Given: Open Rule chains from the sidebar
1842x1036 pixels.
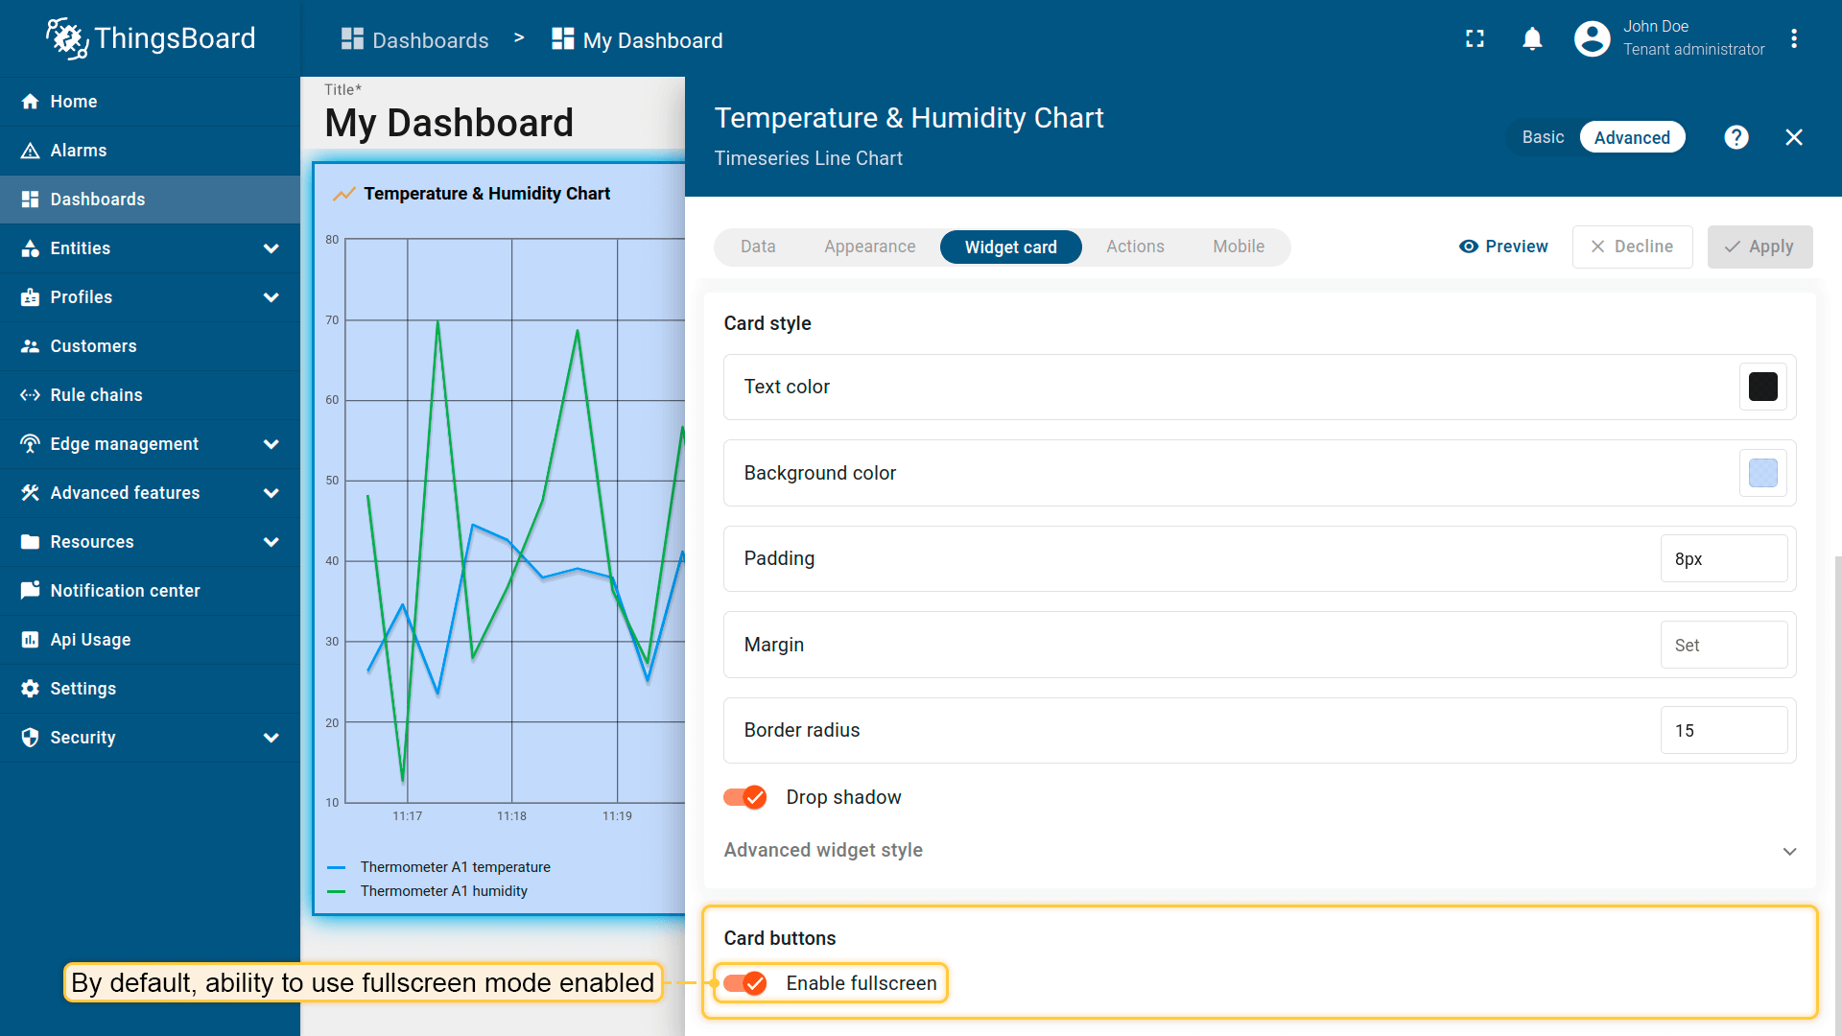Looking at the screenshot, I should 96,395.
